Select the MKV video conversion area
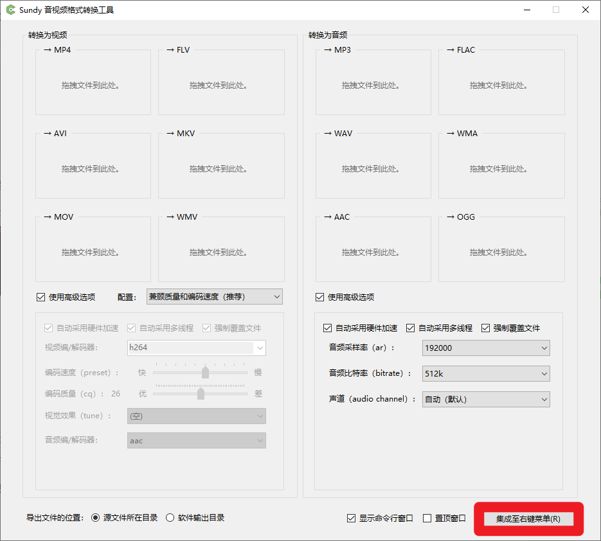The height and width of the screenshot is (541, 601). pos(220,165)
